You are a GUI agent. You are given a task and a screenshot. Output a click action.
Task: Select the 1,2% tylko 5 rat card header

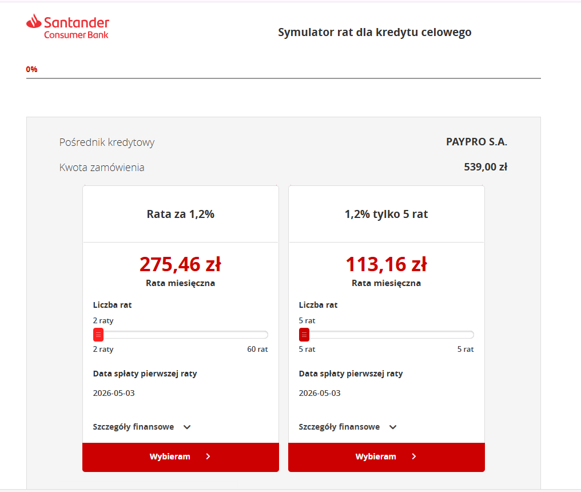[x=386, y=215]
